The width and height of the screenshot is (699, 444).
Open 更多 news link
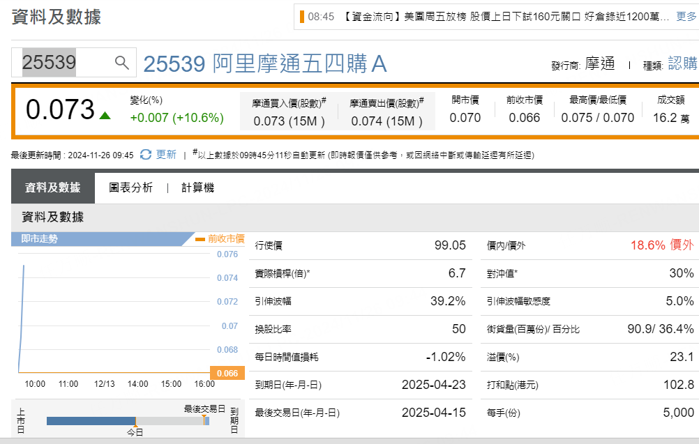[x=686, y=17]
